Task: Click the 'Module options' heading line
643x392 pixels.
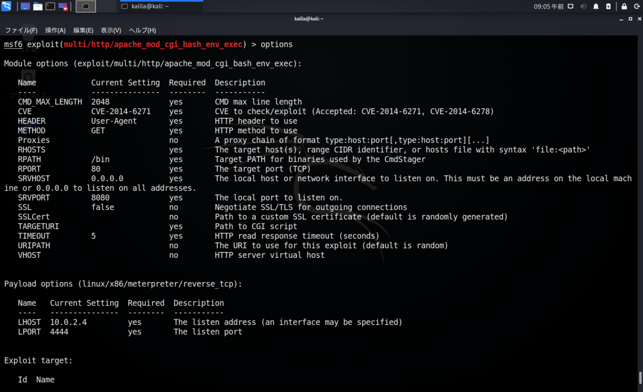Action: tap(153, 63)
